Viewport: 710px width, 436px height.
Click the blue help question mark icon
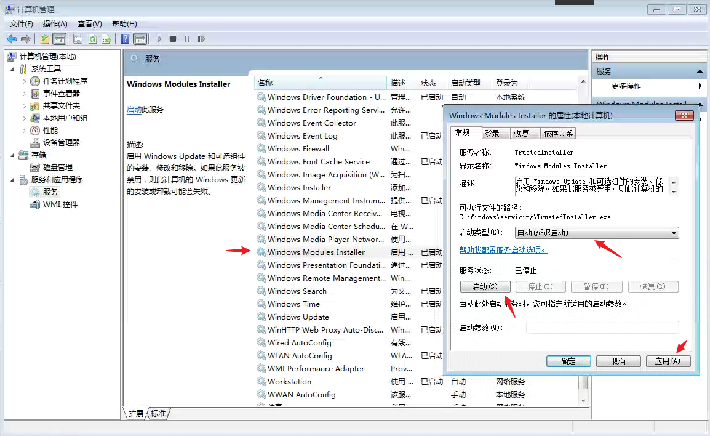pos(126,39)
